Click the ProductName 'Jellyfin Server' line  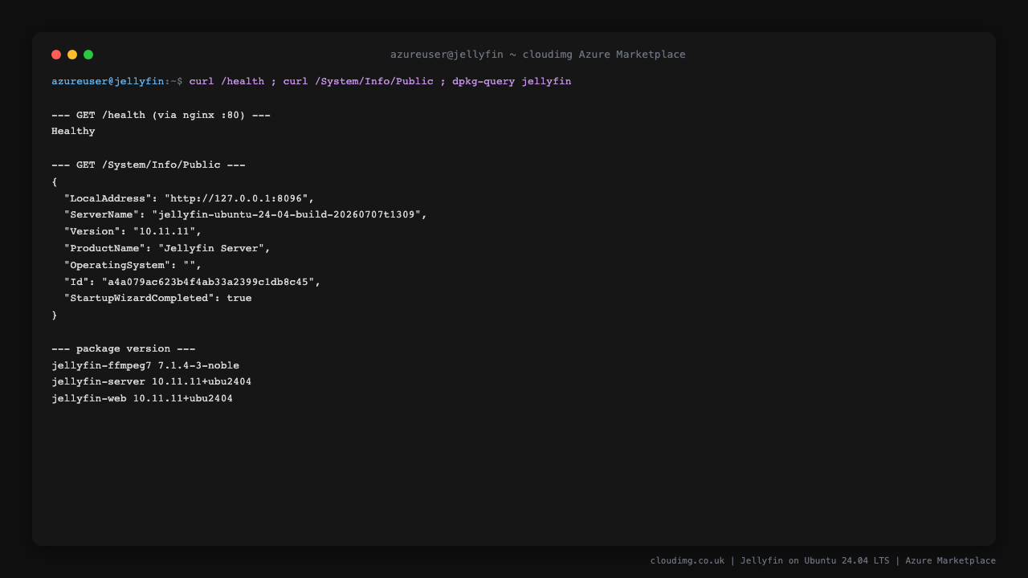click(168, 249)
